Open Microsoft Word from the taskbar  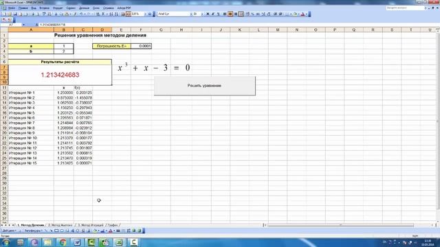[77, 242]
